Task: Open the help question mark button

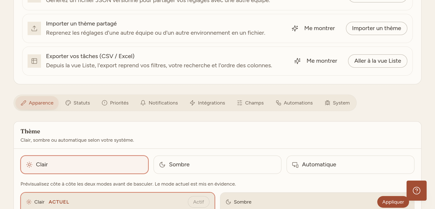Action: [417, 191]
